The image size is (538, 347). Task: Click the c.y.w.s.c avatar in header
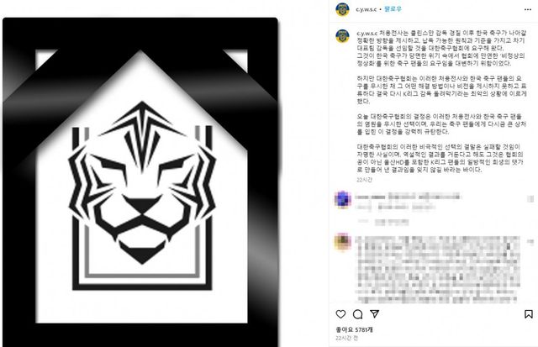[x=342, y=9]
